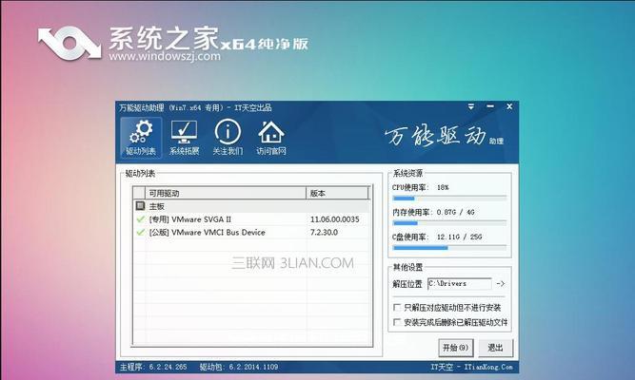The width and height of the screenshot is (635, 380).
Task: Click the C:\Drivers path input field
Action: point(460,284)
